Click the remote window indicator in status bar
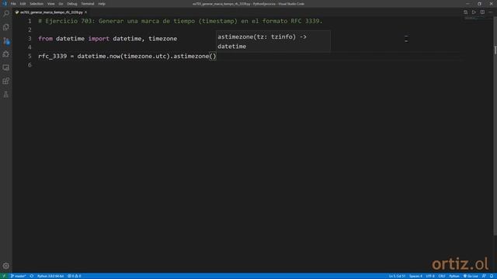The width and height of the screenshot is (497, 279). [4, 276]
